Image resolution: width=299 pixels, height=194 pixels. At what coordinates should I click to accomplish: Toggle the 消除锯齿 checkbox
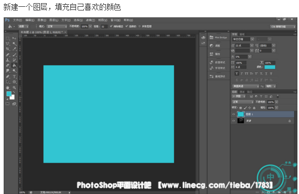pyautogui.click(x=111, y=26)
